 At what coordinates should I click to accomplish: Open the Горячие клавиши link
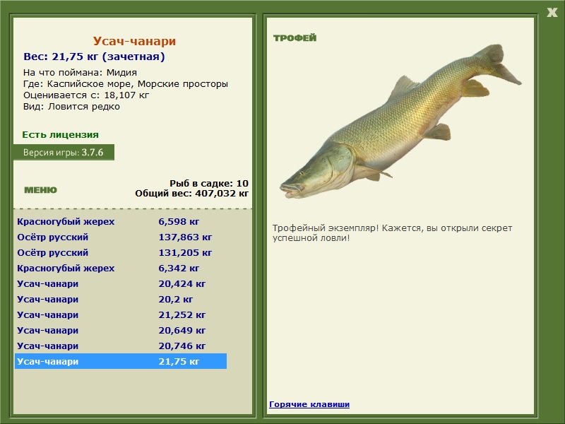pyautogui.click(x=309, y=404)
